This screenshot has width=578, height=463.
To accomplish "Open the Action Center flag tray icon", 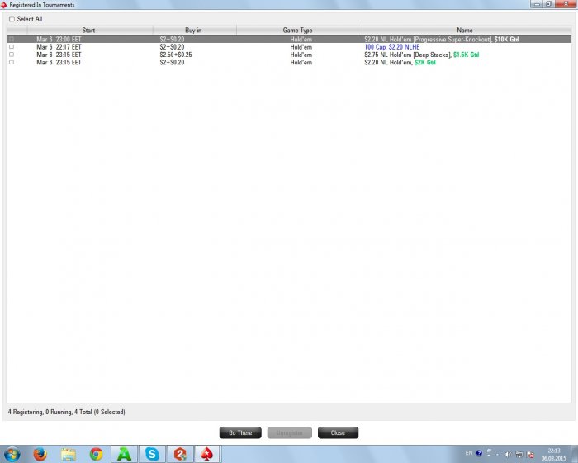I will click(530, 455).
